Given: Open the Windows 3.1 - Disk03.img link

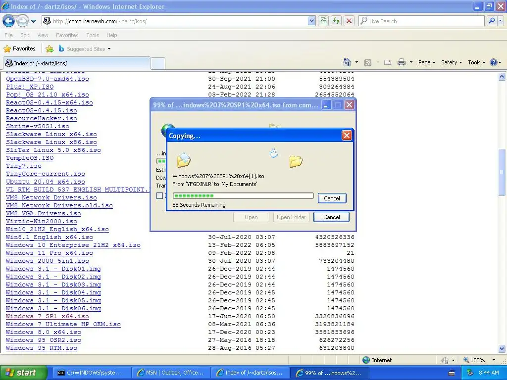Looking at the screenshot, I should coord(53,285).
